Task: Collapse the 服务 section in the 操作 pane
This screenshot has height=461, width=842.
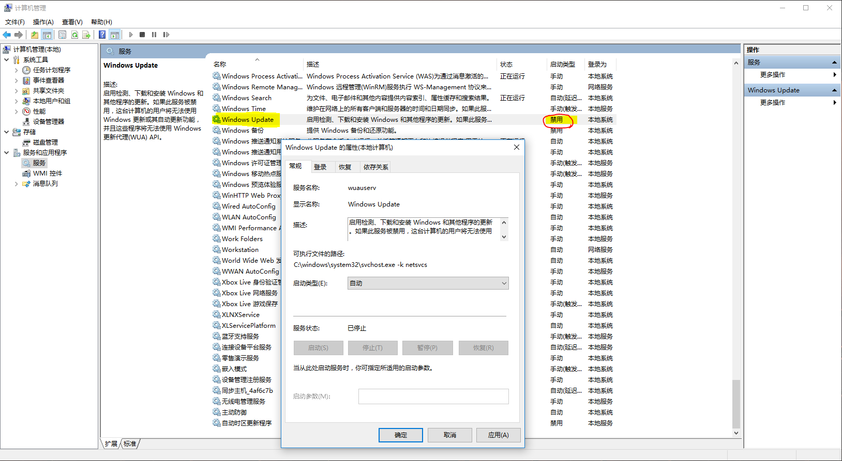Action: [x=834, y=62]
